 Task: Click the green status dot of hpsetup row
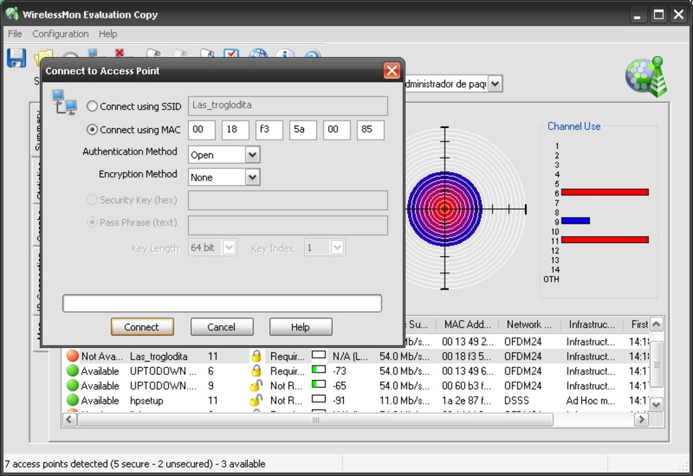(73, 400)
